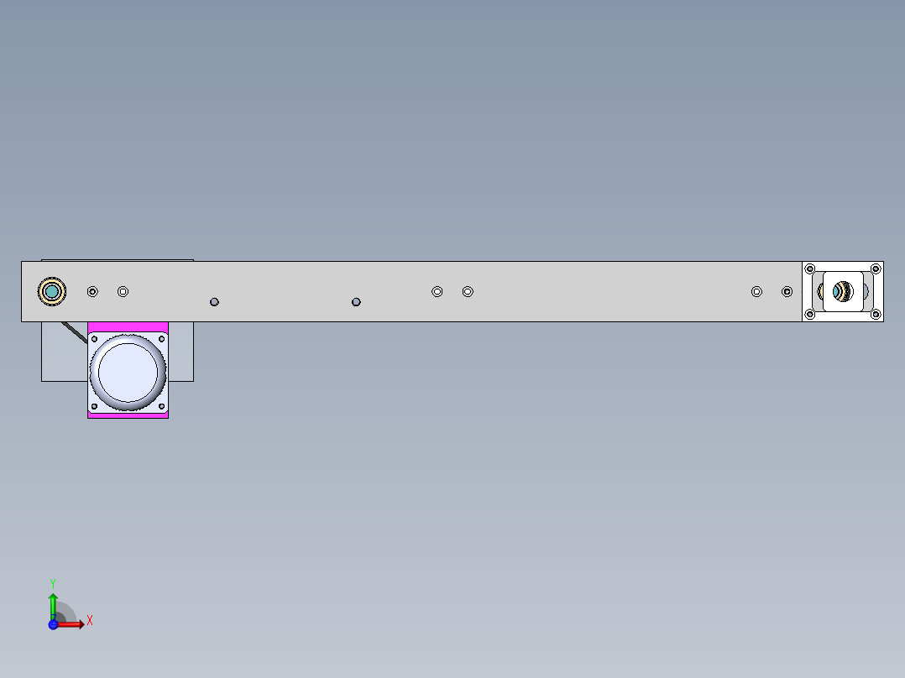Select the magenta strip below the motor

coord(128,415)
